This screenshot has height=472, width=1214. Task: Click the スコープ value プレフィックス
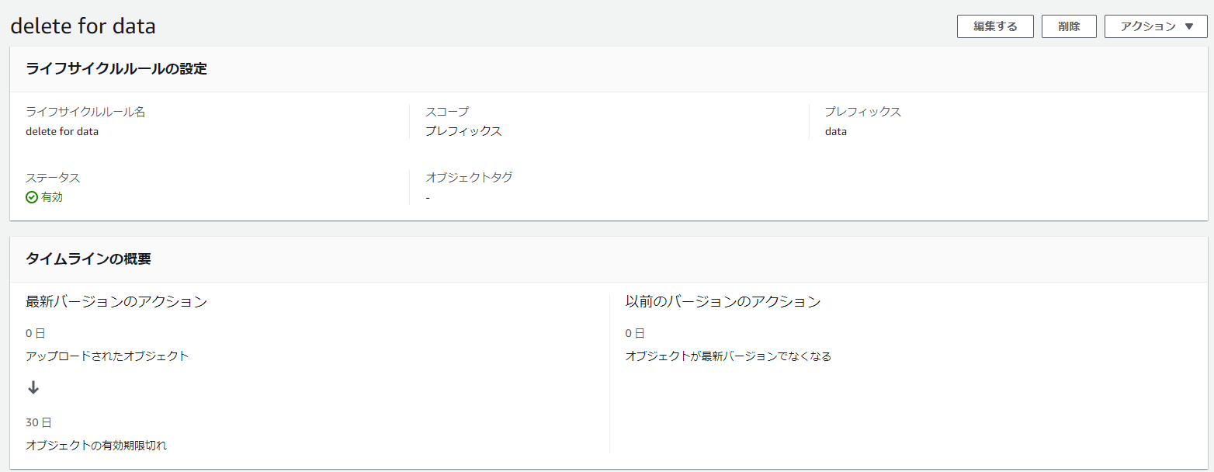463,131
